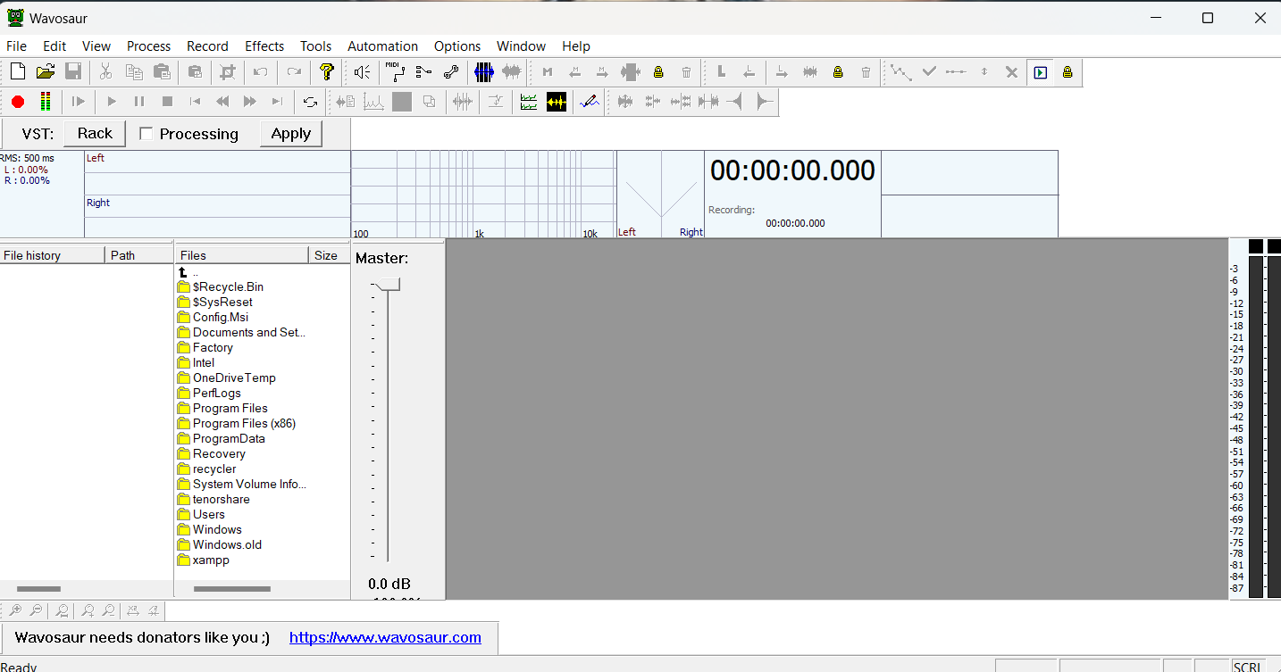Screen dimensions: 1281x672
Task: Click the scissors Cut icon
Action: pyautogui.click(x=105, y=72)
